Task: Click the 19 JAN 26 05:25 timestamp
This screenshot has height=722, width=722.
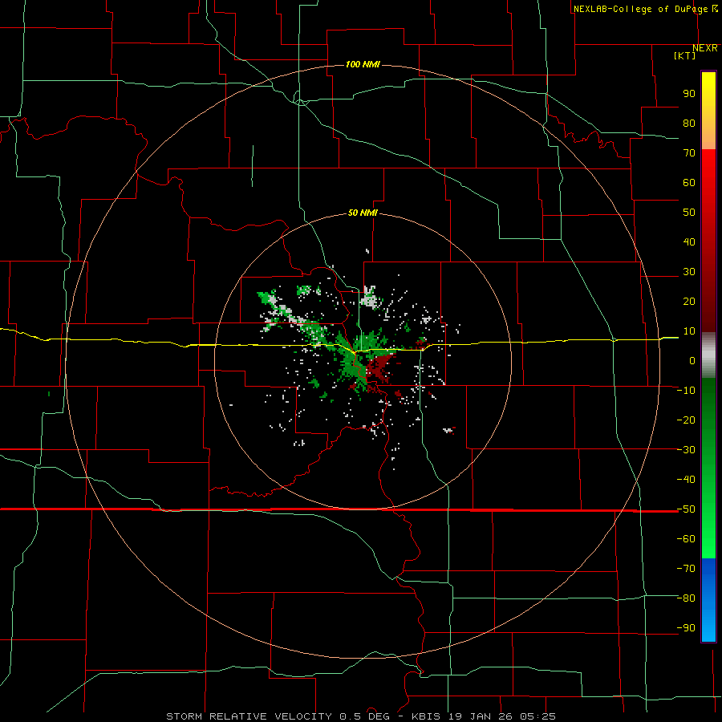Action: (x=501, y=716)
